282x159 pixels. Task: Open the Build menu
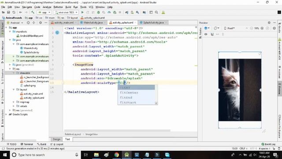click(68, 7)
